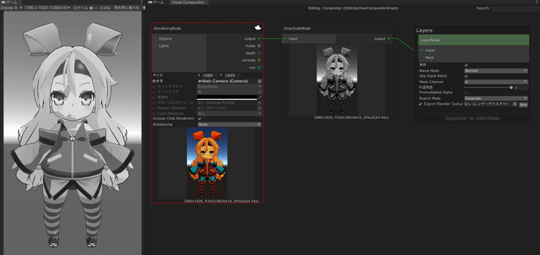Click the RenderingNode output port
The image size is (540, 255).
[259, 39]
